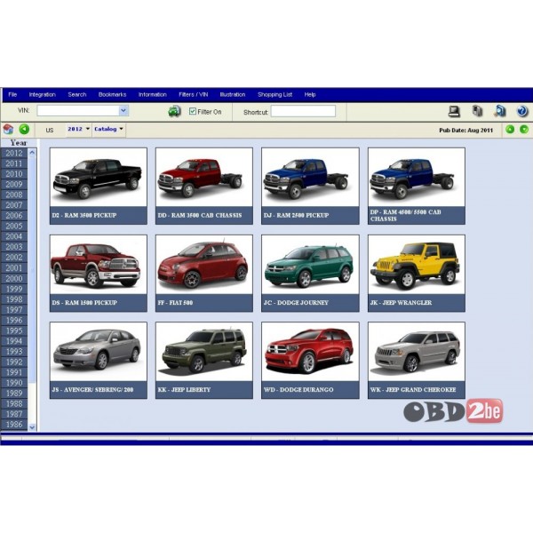Image resolution: width=533 pixels, height=533 pixels.
Task: Toggle the Filter On checkbox
Action: (193, 111)
